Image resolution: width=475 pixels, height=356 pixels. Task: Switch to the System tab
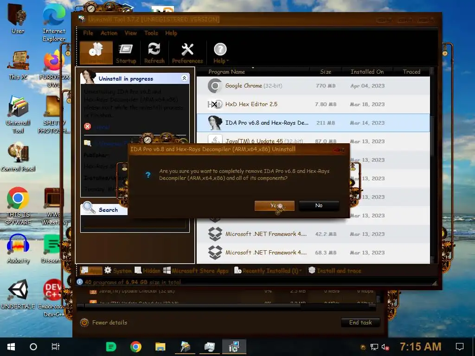tap(118, 271)
